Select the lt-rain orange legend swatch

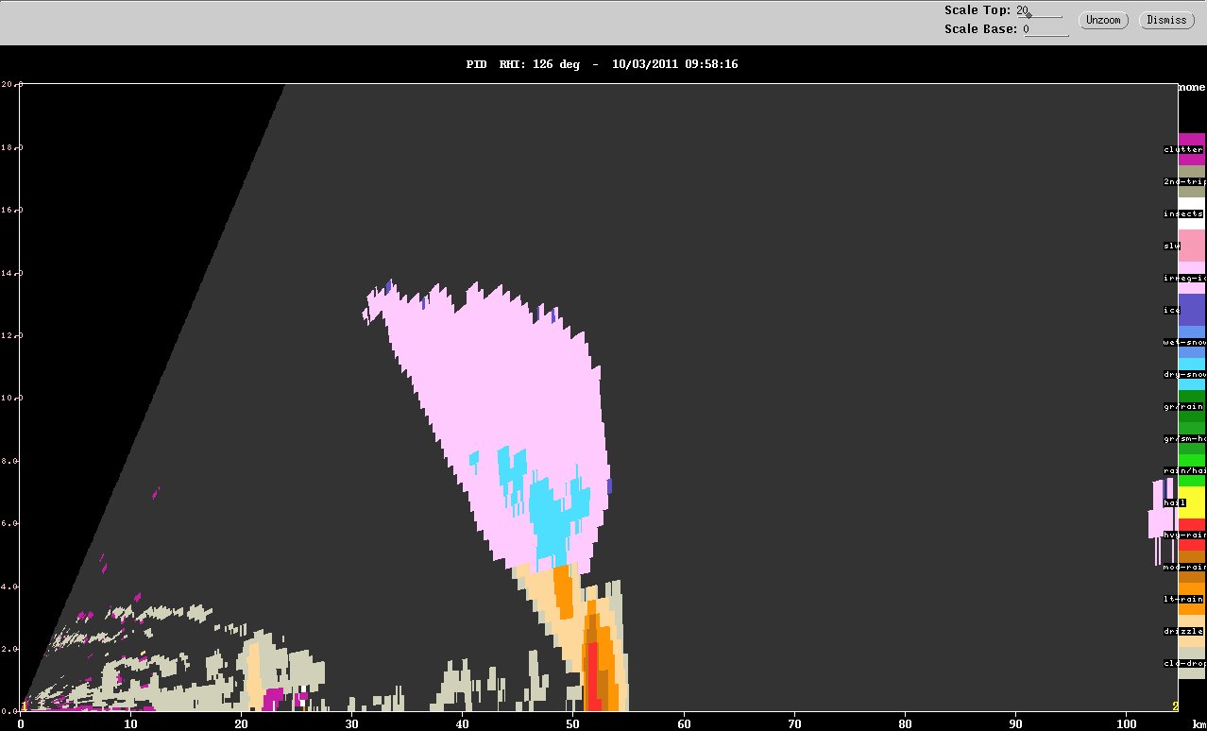coord(1192,599)
